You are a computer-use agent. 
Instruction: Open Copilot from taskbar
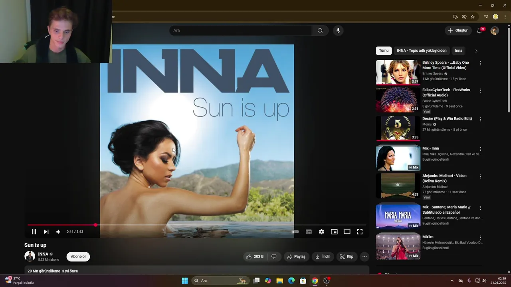(x=268, y=281)
